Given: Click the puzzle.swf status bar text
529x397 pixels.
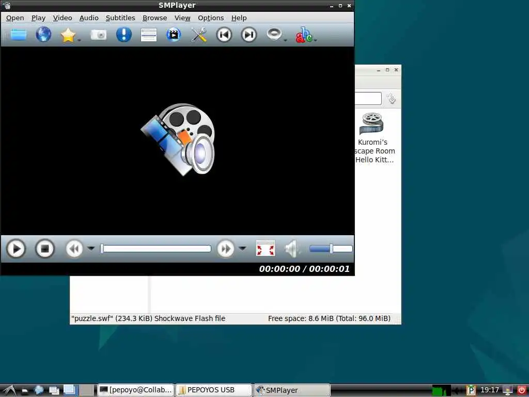Looking at the screenshot, I should [x=148, y=318].
